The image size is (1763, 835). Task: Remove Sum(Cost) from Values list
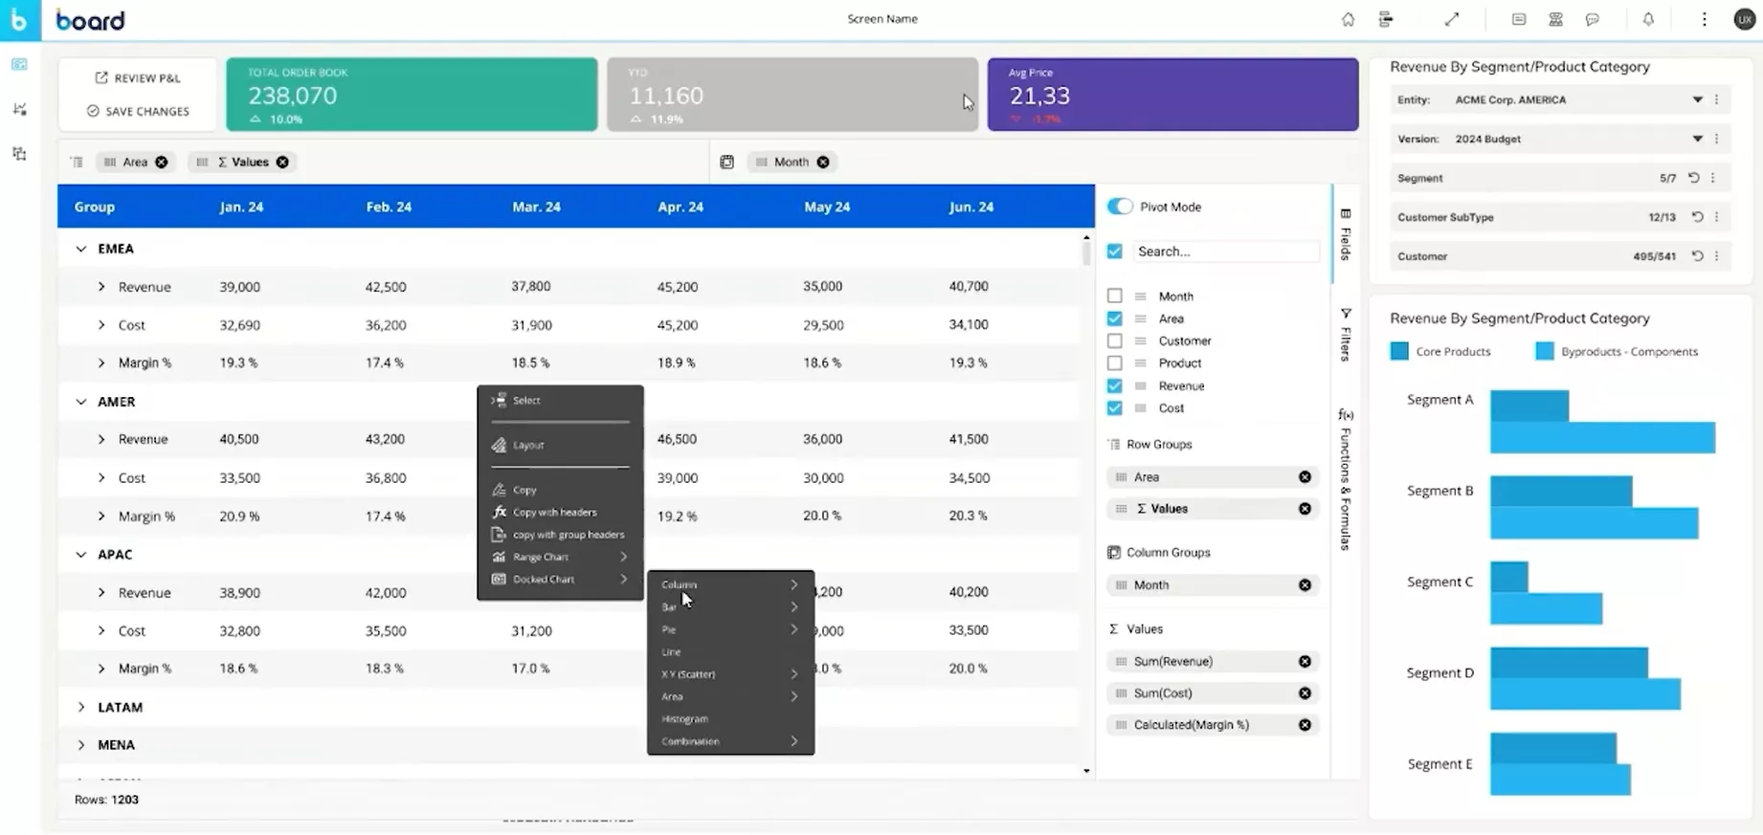pos(1305,693)
